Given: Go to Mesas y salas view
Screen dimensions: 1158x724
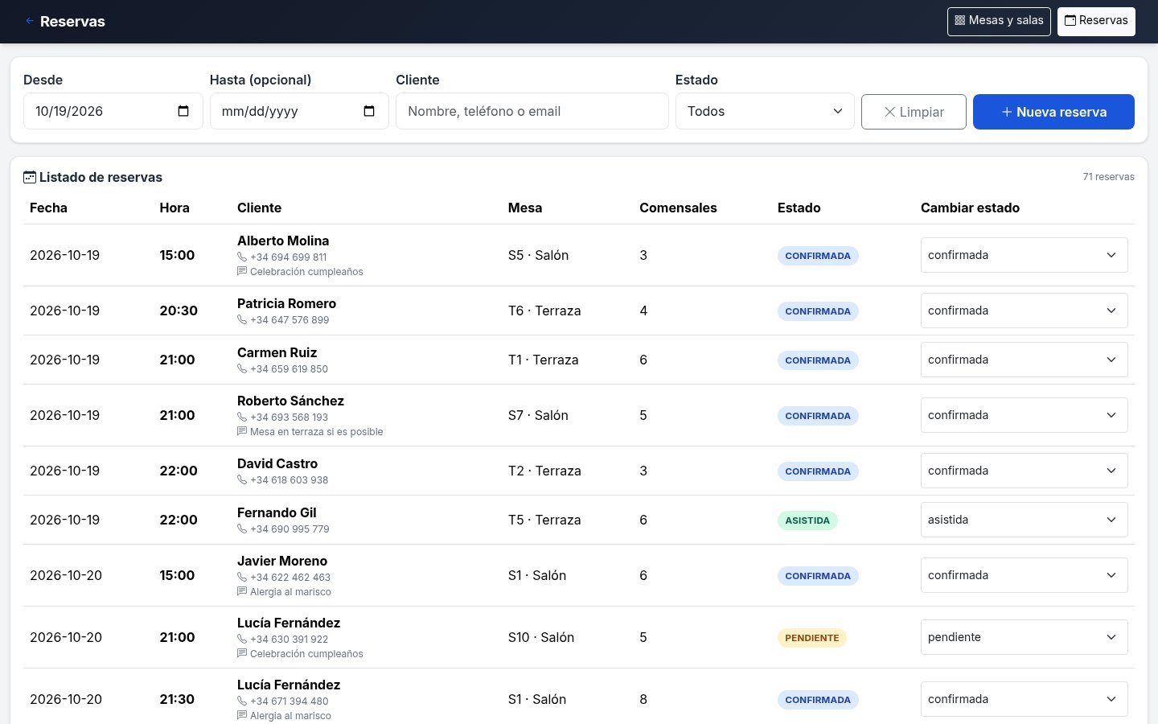Looking at the screenshot, I should pos(999,21).
